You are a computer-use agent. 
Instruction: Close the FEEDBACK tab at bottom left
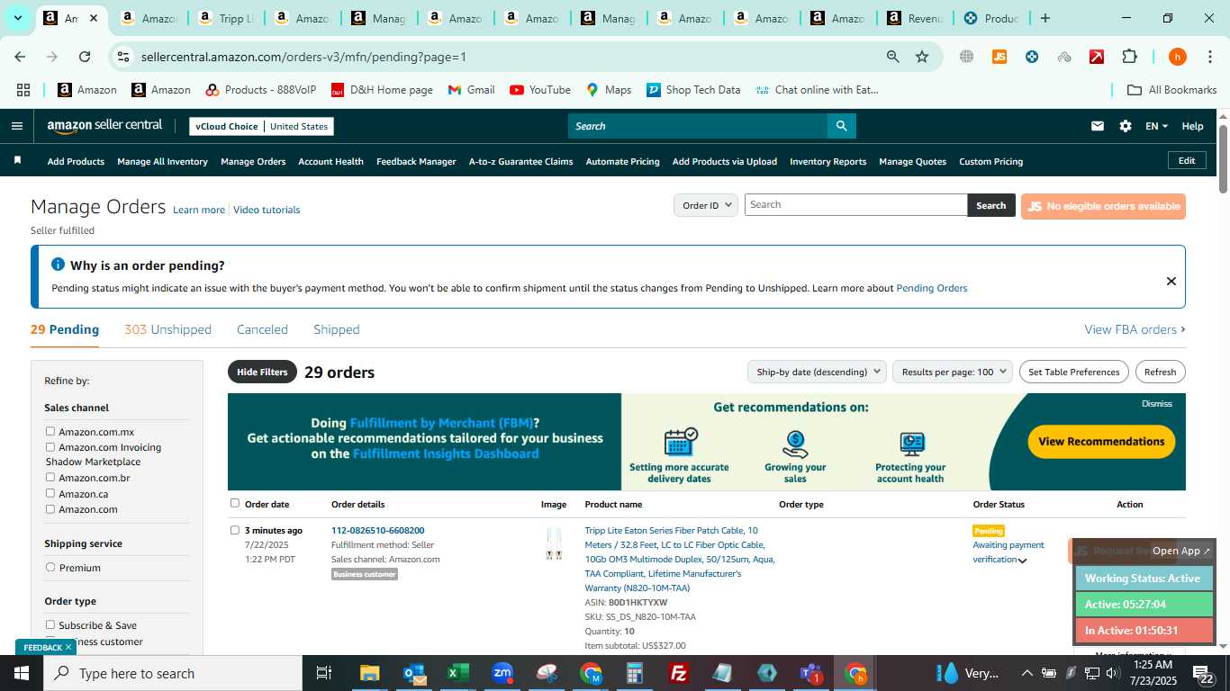(68, 647)
